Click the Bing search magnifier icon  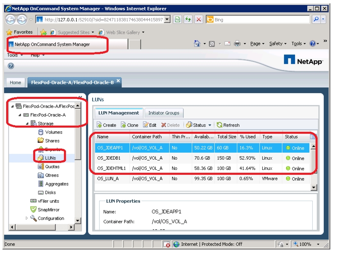click(316, 19)
